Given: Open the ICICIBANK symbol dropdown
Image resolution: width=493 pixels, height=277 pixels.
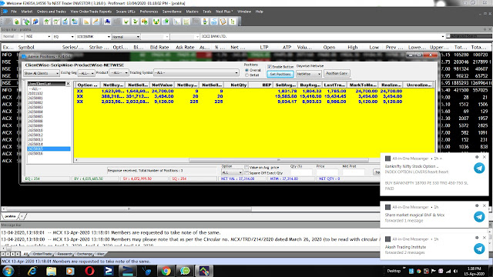Looking at the screenshot, I should click(x=93, y=37).
